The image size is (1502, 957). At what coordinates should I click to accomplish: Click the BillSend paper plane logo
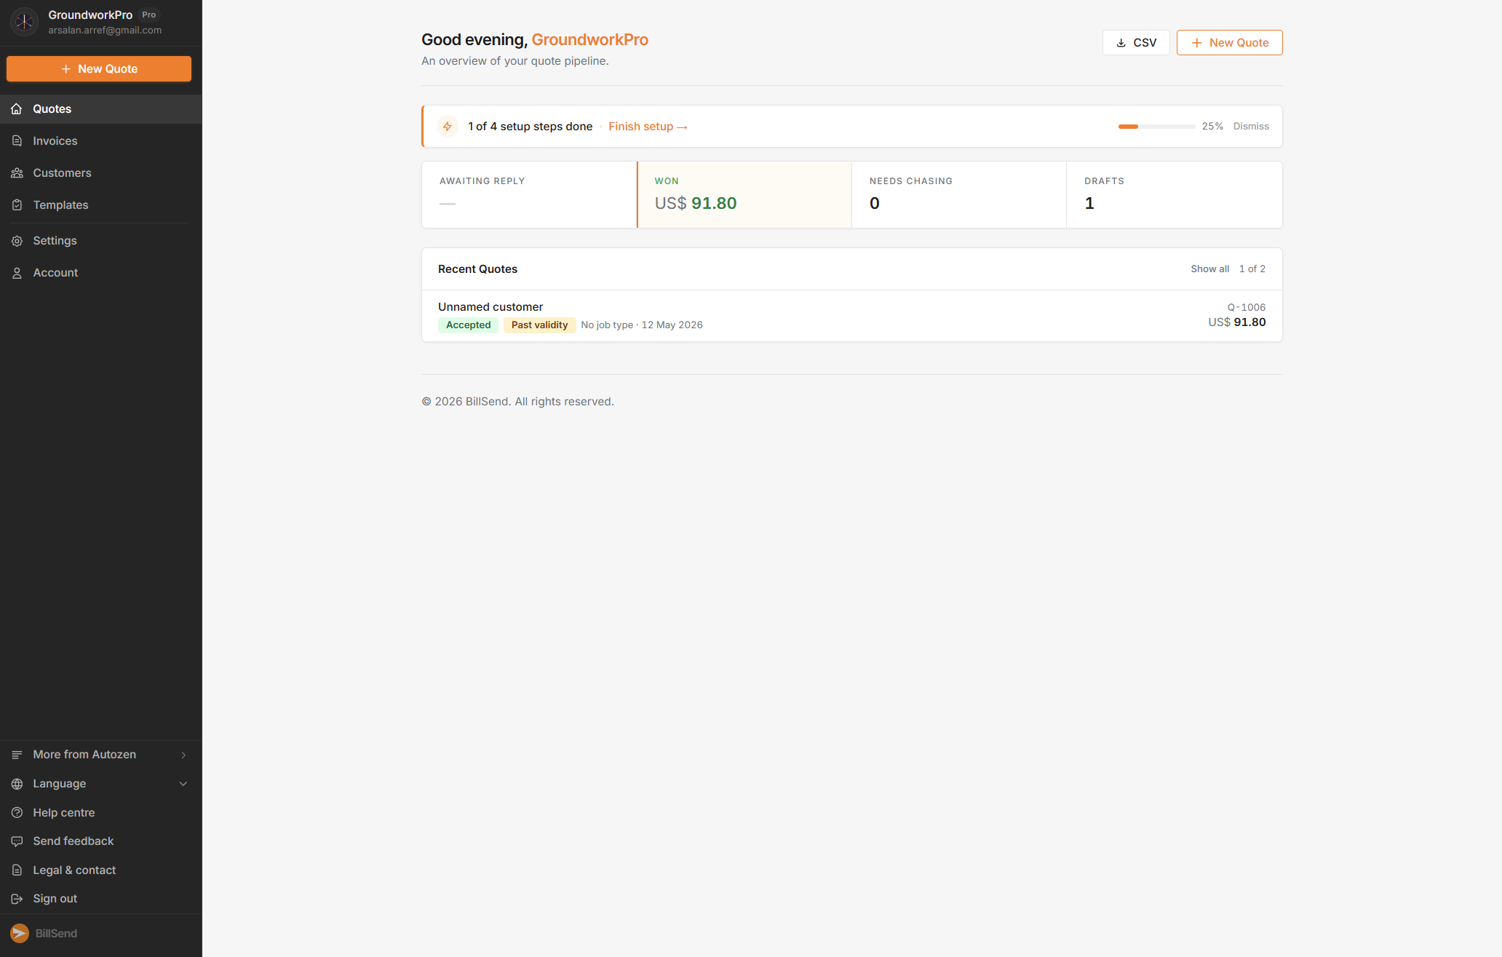coord(20,933)
